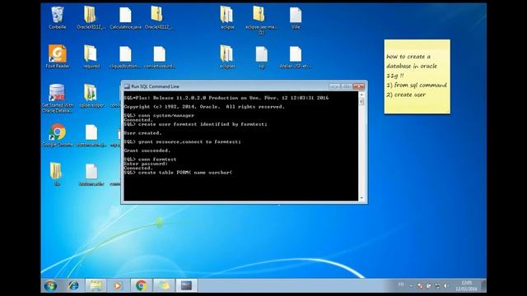Launch Google Chrome from the desktop shortcut
Image resolution: width=527 pixels, height=296 pixels.
58,135
